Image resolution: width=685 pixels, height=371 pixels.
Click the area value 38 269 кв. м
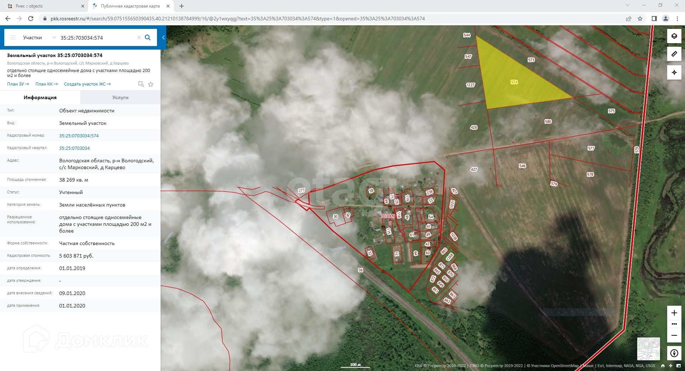(x=73, y=180)
